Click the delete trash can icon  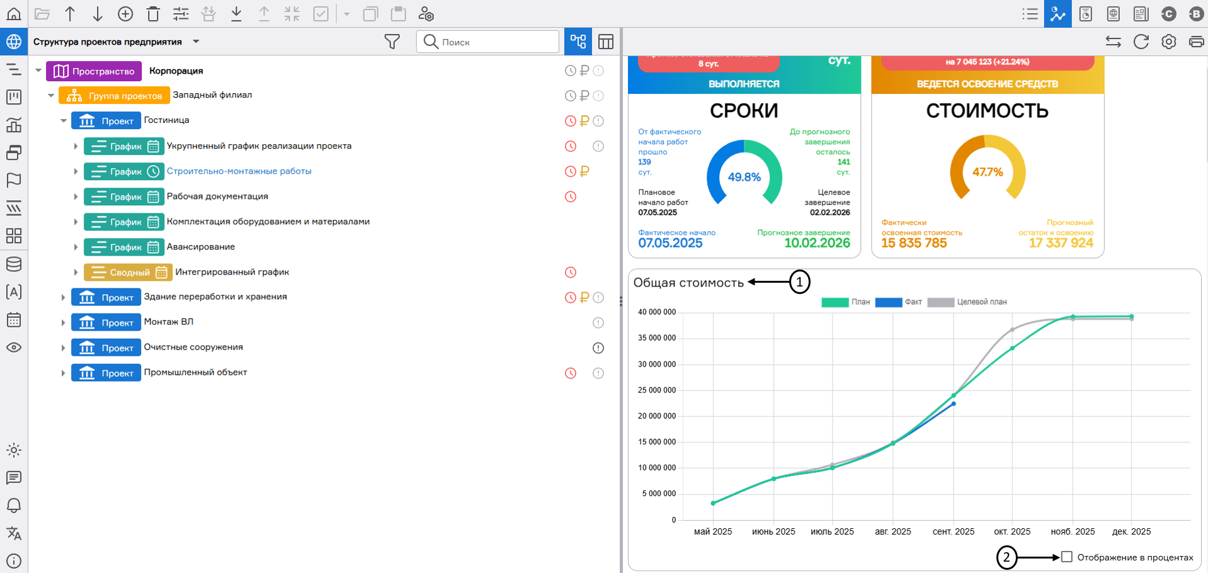click(x=153, y=14)
